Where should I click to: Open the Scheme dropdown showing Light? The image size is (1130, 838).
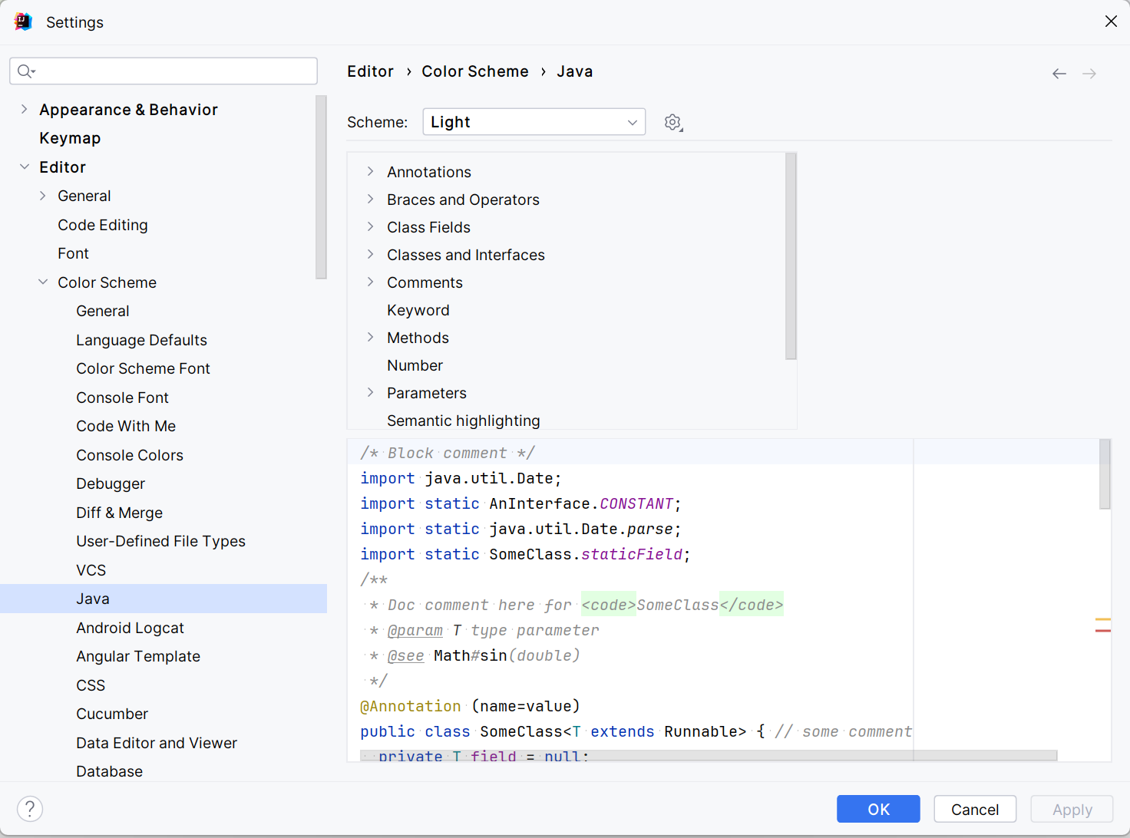coord(534,122)
